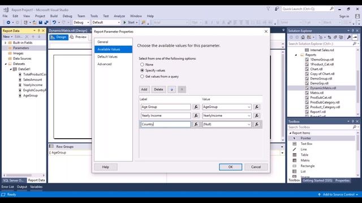Click the fx expression button beside Age Group label
The height and width of the screenshot is (203, 362).
click(x=196, y=107)
